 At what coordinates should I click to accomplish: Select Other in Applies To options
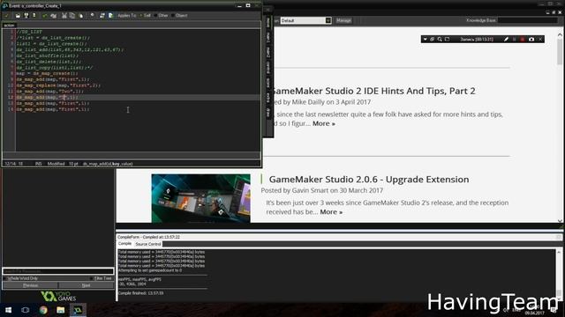pos(161,16)
